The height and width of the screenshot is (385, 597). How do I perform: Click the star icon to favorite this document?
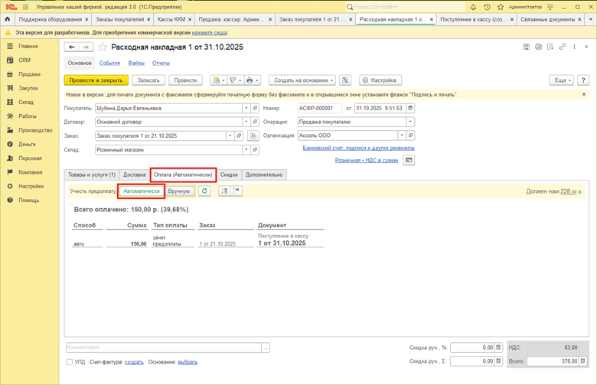102,47
